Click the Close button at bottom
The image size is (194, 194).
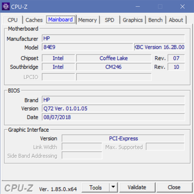click(174, 187)
